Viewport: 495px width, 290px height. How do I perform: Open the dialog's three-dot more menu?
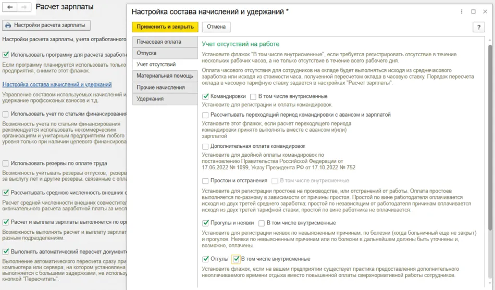point(462,11)
